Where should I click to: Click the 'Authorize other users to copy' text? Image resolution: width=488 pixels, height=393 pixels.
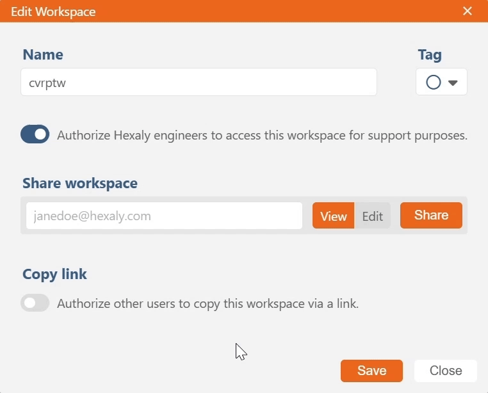coord(207,304)
